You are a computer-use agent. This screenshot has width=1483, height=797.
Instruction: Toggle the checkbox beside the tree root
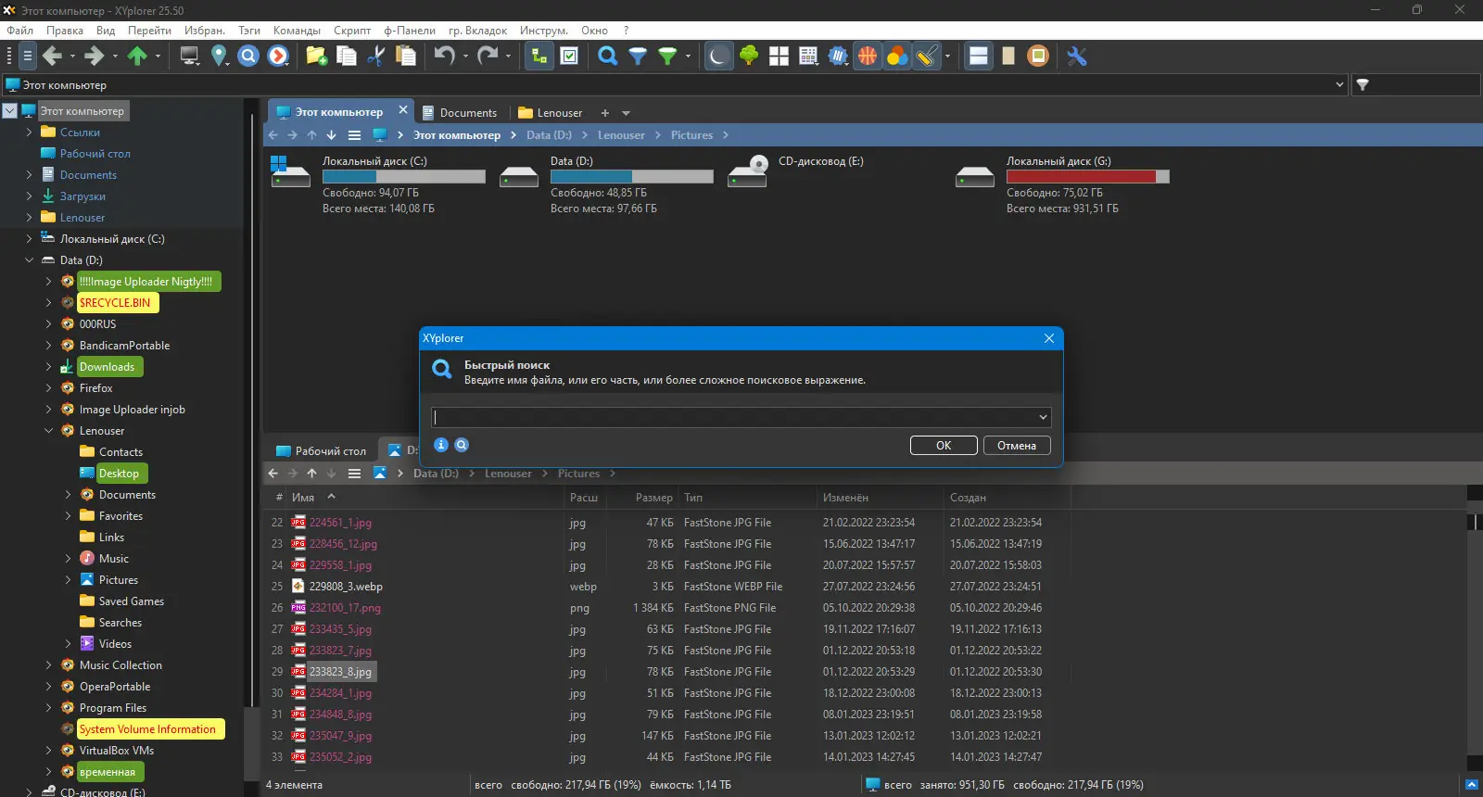10,110
